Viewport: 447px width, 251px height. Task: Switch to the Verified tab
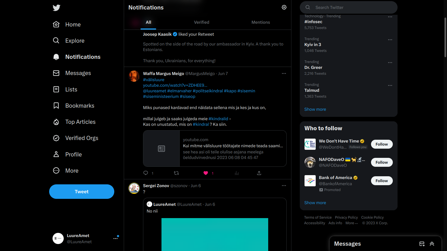(x=202, y=22)
